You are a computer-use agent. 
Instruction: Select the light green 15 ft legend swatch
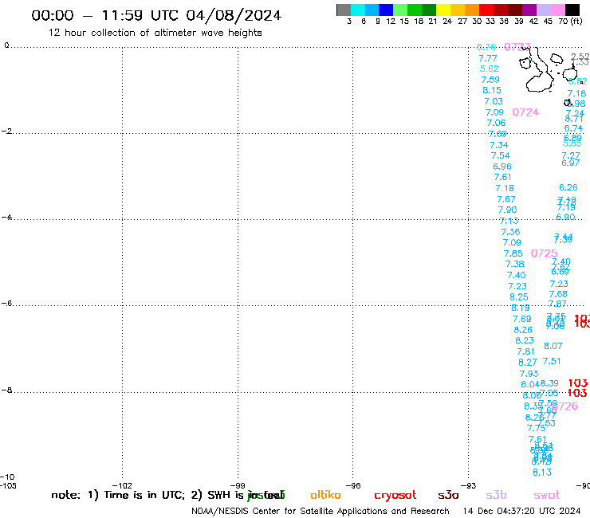click(x=400, y=10)
